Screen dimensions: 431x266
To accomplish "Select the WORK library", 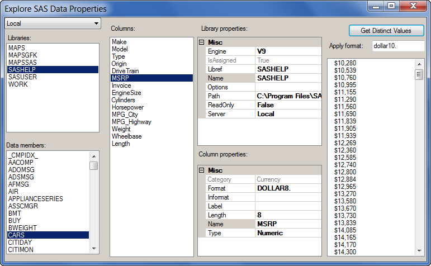I will coord(18,84).
